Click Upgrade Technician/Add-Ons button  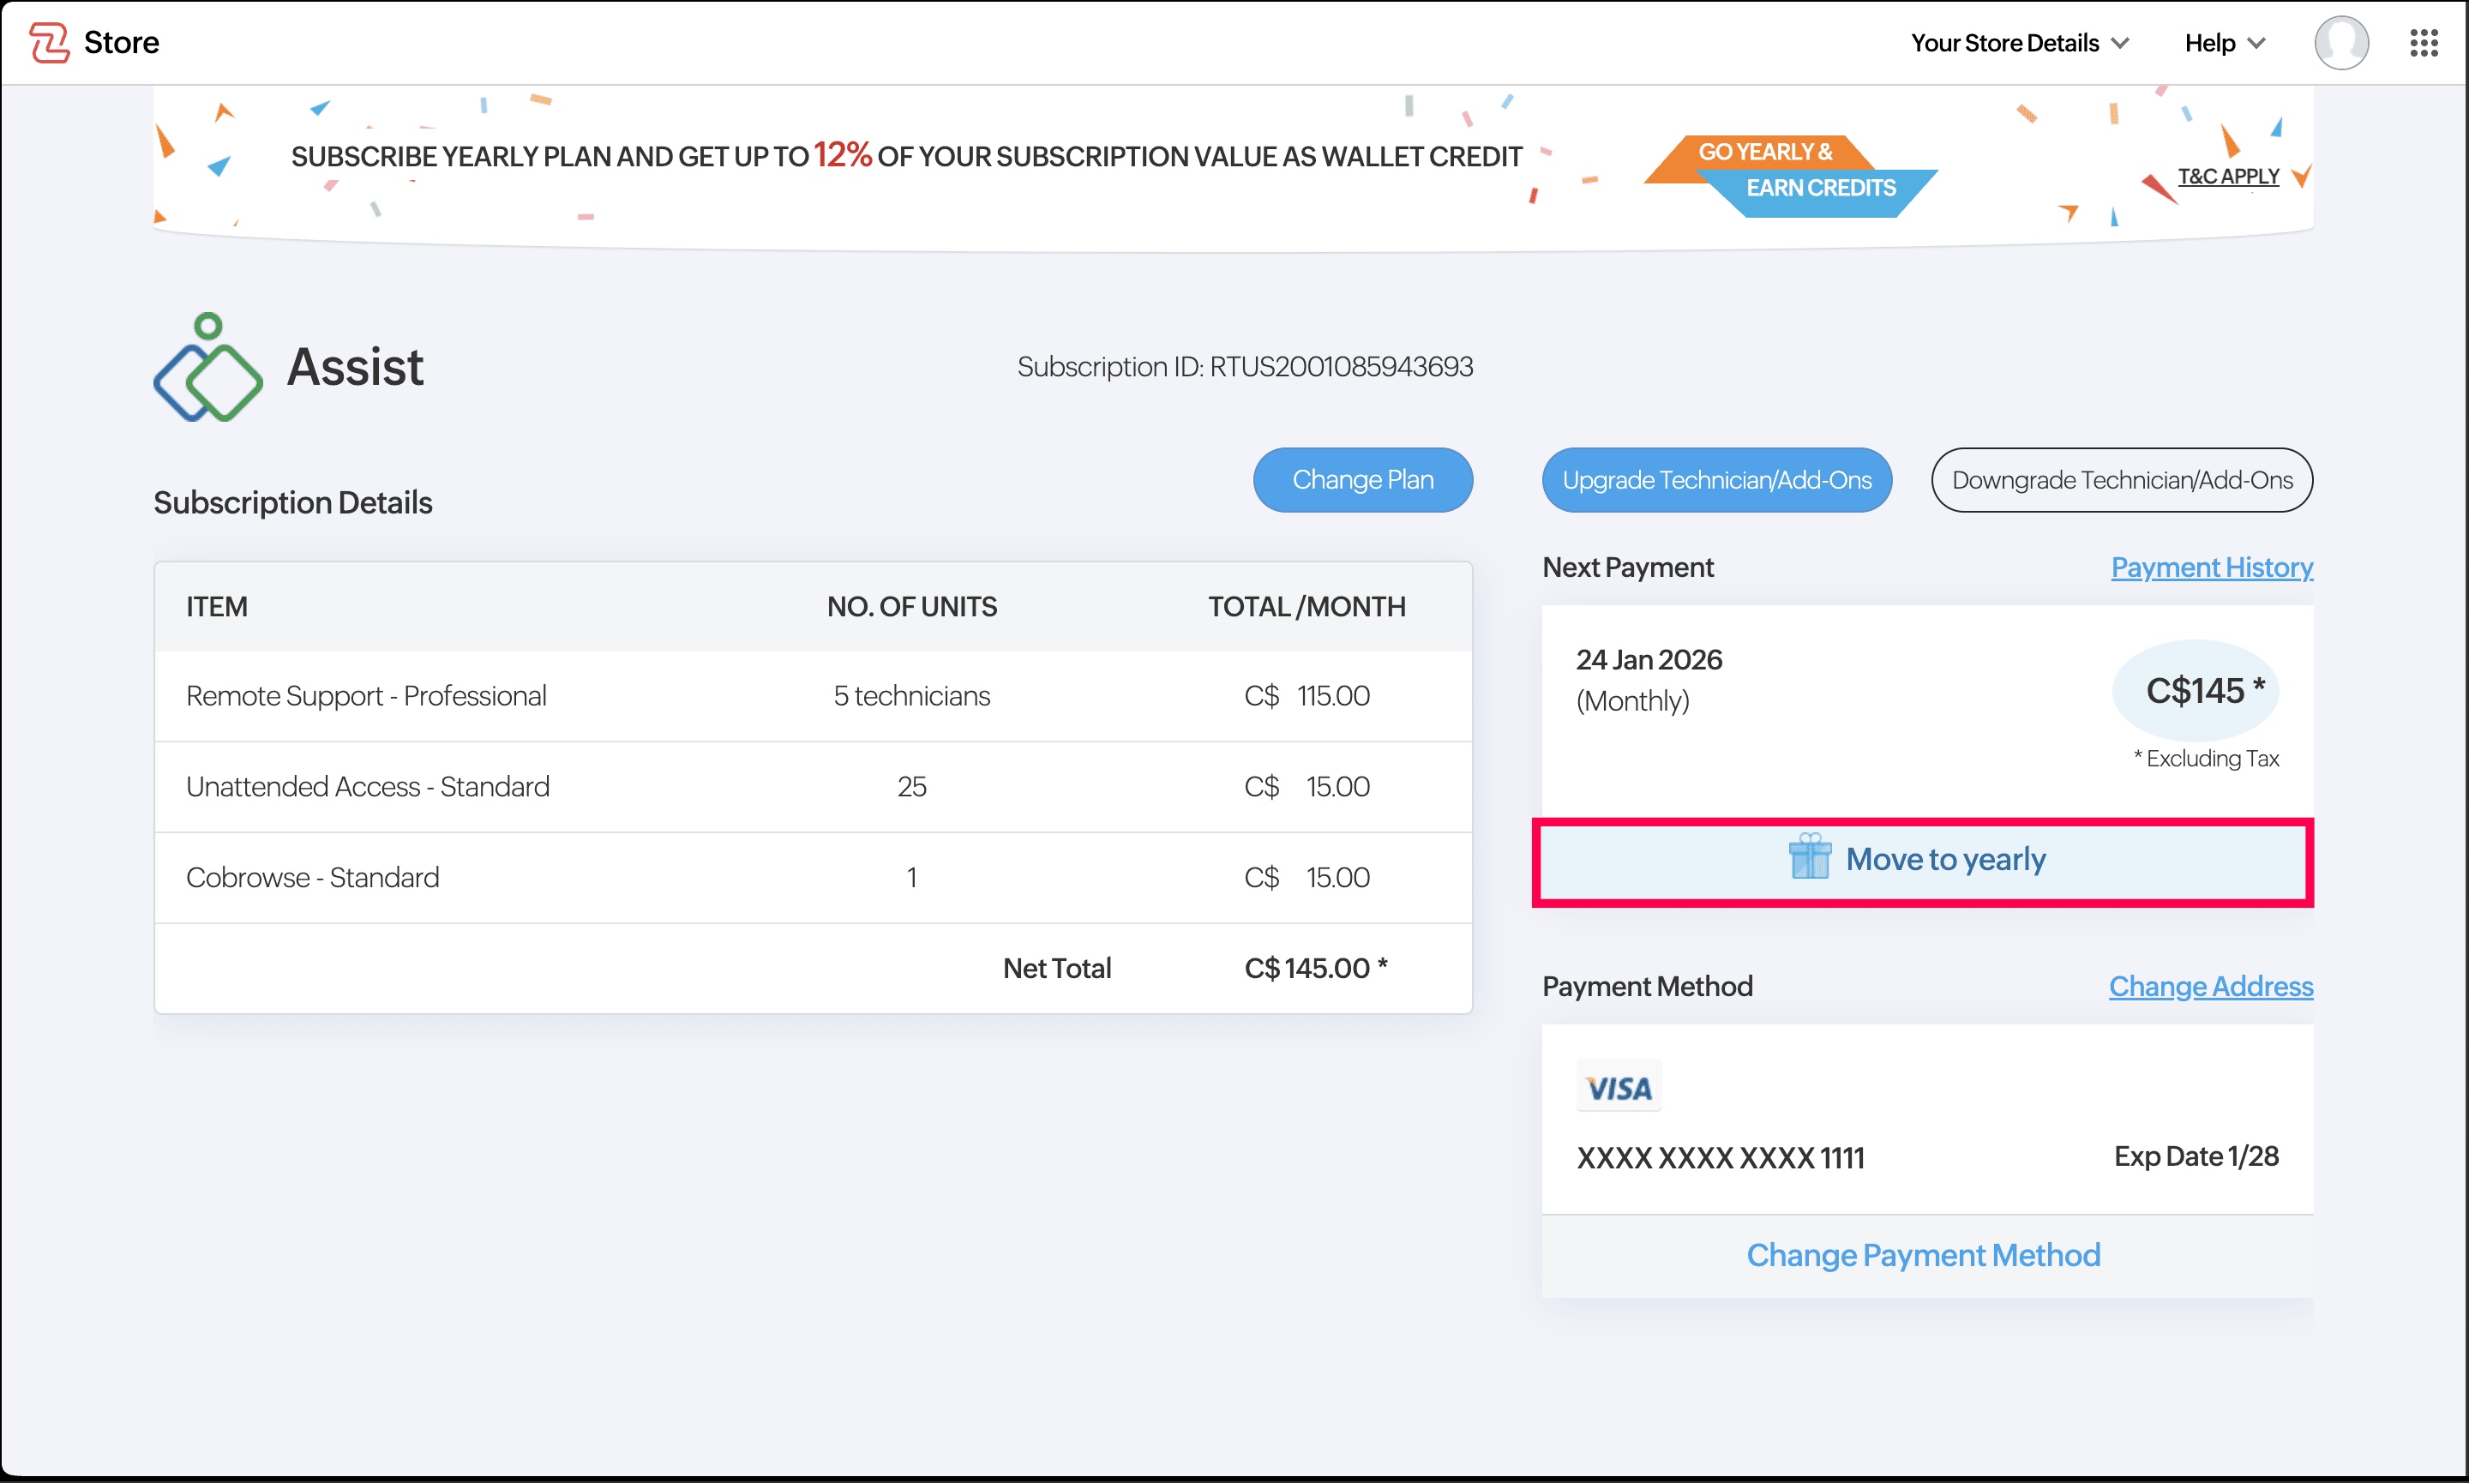coord(1715,480)
